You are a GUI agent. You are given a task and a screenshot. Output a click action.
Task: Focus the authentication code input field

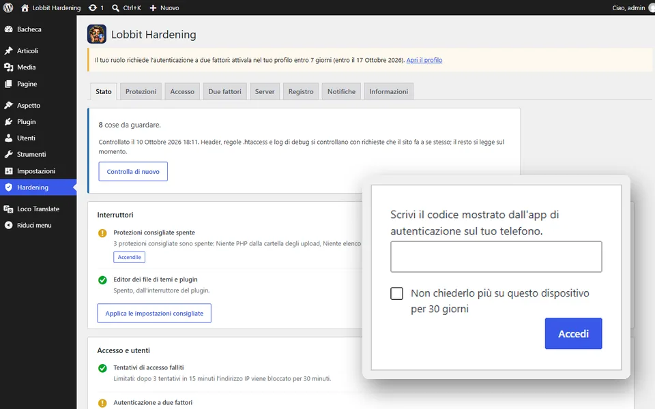point(496,257)
